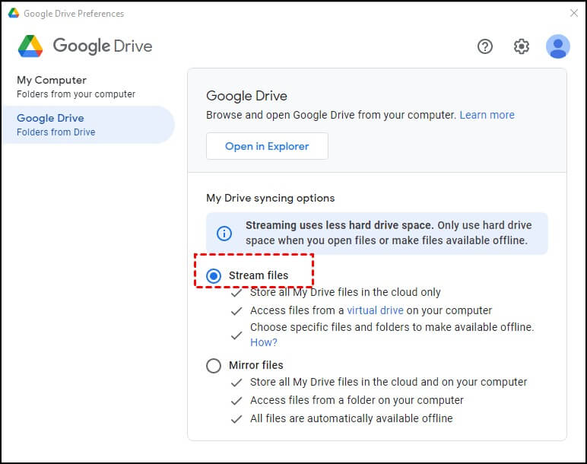Click the How? link

coord(264,342)
